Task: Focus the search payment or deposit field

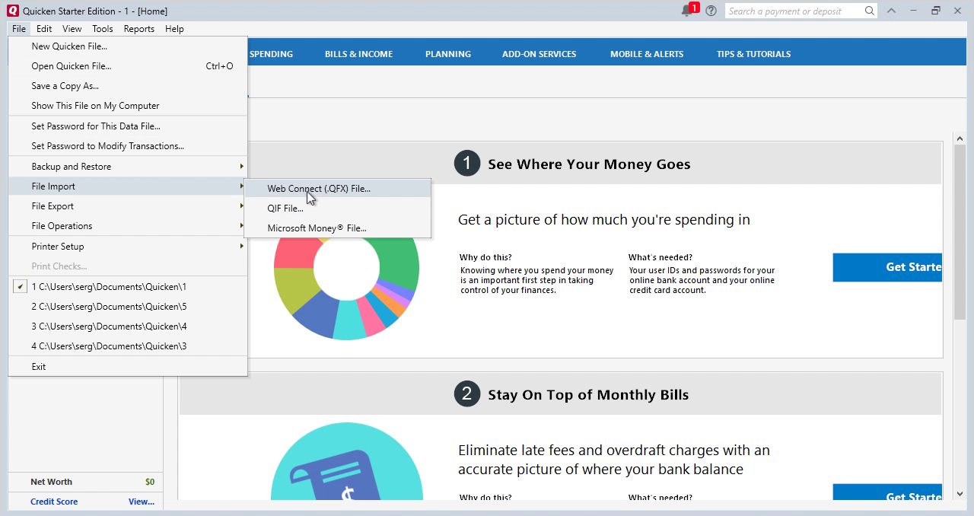Action: click(794, 11)
